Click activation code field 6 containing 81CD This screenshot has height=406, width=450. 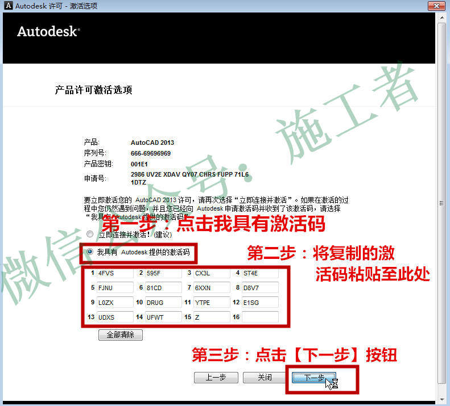163,288
